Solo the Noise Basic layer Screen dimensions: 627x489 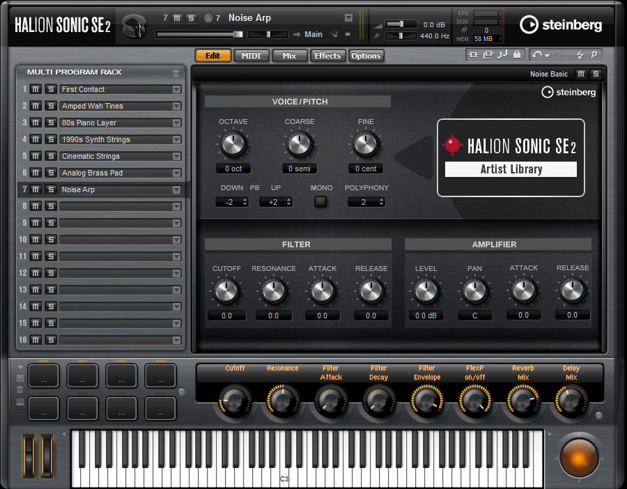click(x=596, y=74)
